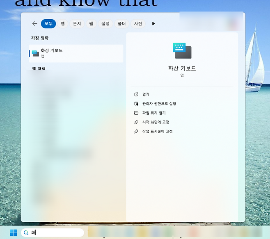270x239 pixels.
Task: Open the 화상 키보드 best match result
Action: 76,53
